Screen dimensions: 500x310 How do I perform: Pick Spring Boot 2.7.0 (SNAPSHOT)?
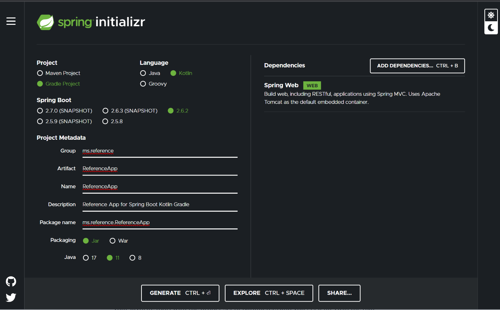pos(40,111)
